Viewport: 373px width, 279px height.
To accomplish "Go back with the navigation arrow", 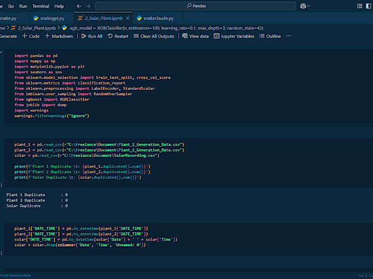I will click(79, 6).
